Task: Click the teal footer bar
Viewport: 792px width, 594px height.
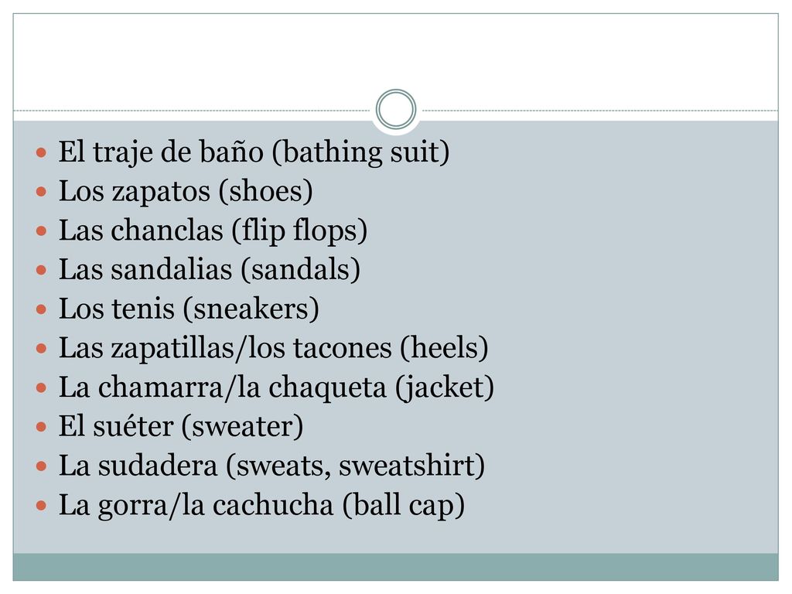Action: [395, 567]
